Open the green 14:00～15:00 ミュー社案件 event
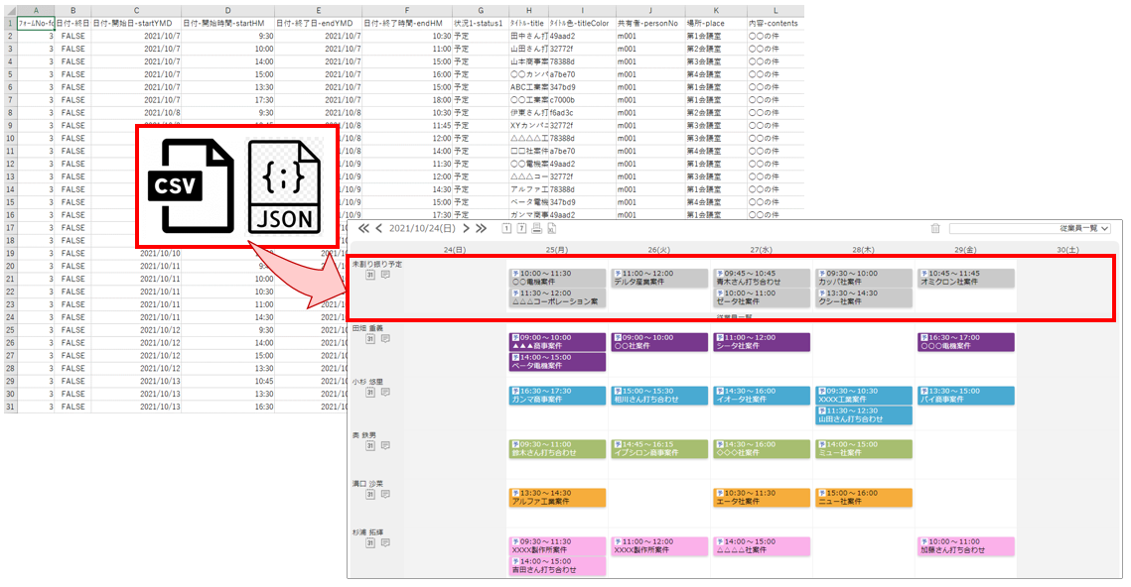The height and width of the screenshot is (587, 1131). click(864, 449)
